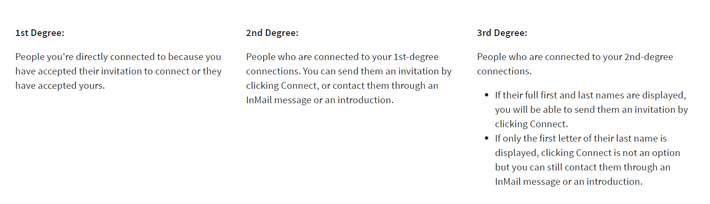
Task: Click the bullet text about first letter only
Action: (587, 160)
